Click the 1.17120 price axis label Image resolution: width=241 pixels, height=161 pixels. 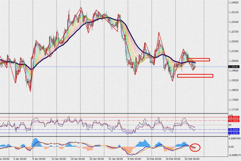pos(234,109)
